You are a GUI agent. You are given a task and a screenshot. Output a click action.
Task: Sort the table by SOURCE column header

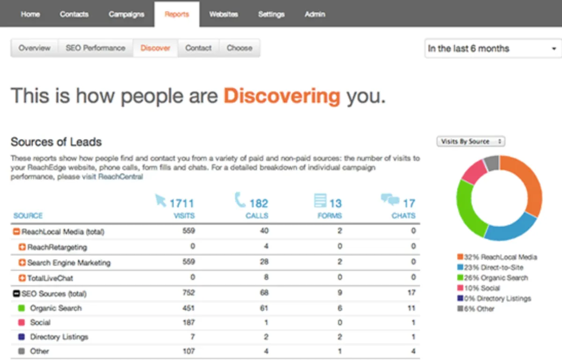tap(28, 216)
